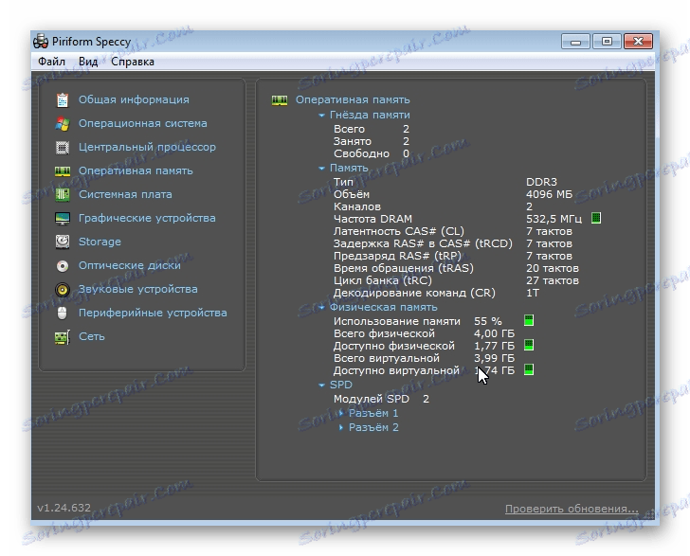Expand the Разъём 1 slot details
Viewport: 690px width, 556px height.
(341, 414)
